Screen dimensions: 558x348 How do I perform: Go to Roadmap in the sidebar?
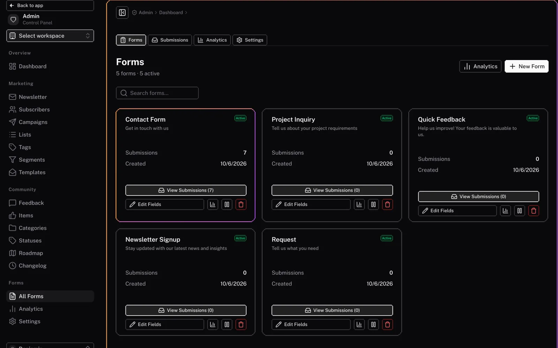pos(50,253)
